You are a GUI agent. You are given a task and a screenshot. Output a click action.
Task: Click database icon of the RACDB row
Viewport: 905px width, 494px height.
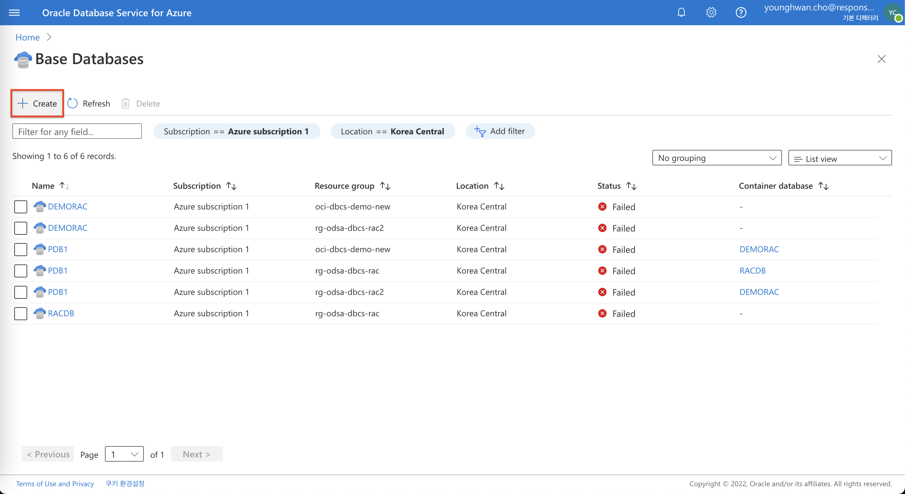(x=40, y=313)
